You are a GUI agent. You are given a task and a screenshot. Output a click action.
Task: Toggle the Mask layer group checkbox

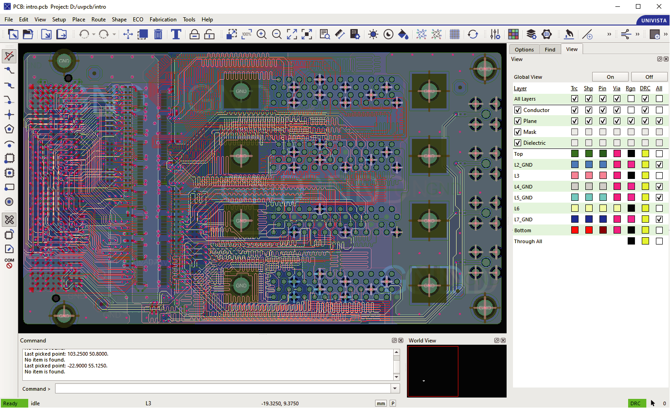(518, 132)
